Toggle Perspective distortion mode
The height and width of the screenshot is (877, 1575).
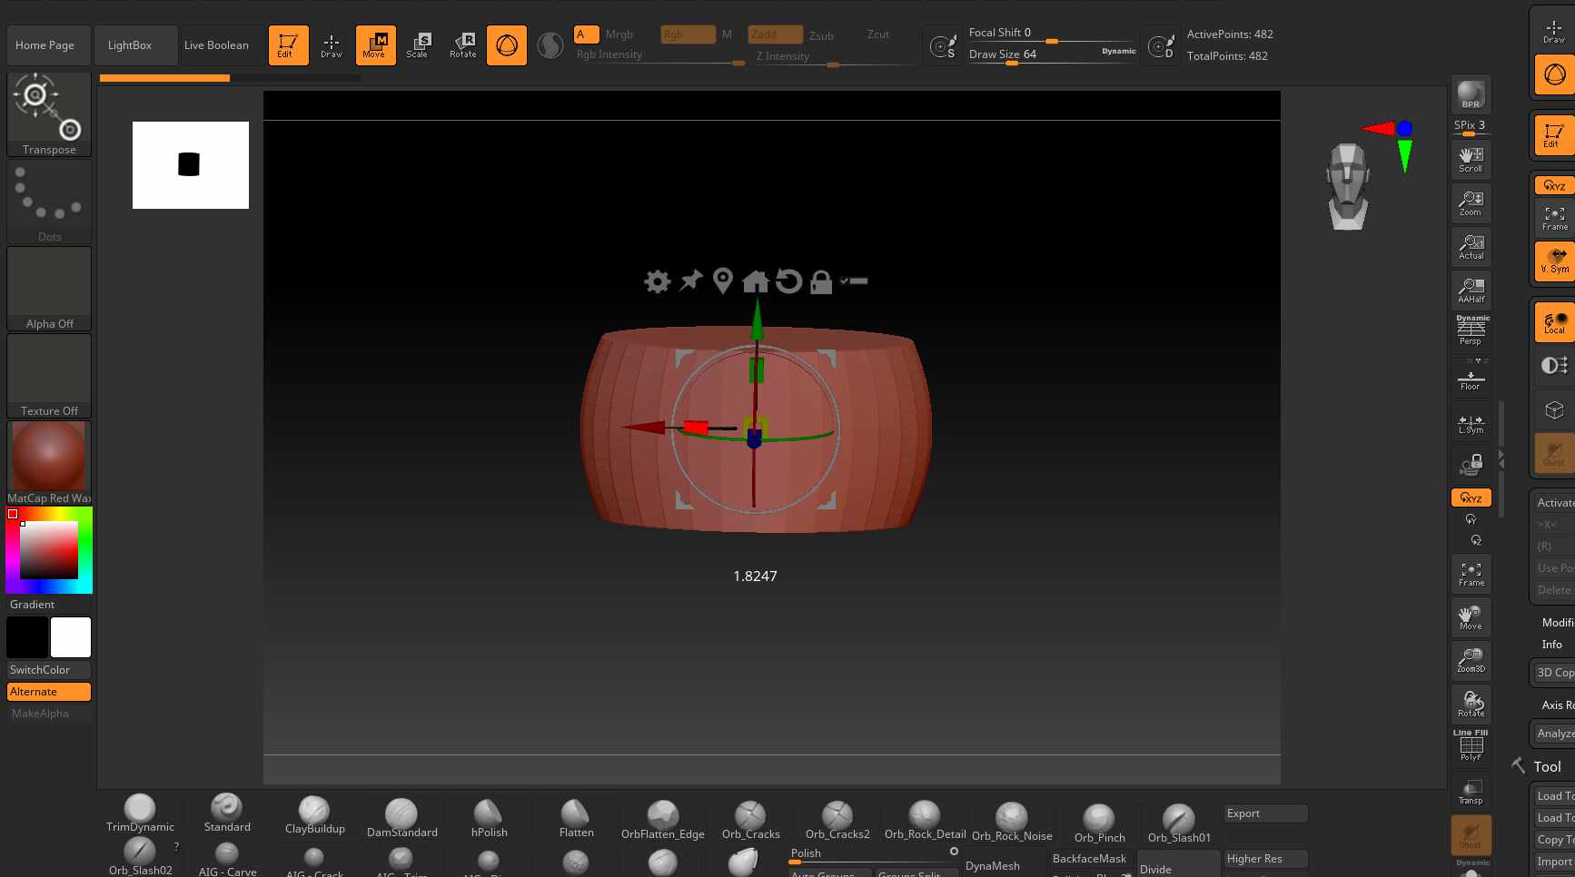[x=1471, y=330]
